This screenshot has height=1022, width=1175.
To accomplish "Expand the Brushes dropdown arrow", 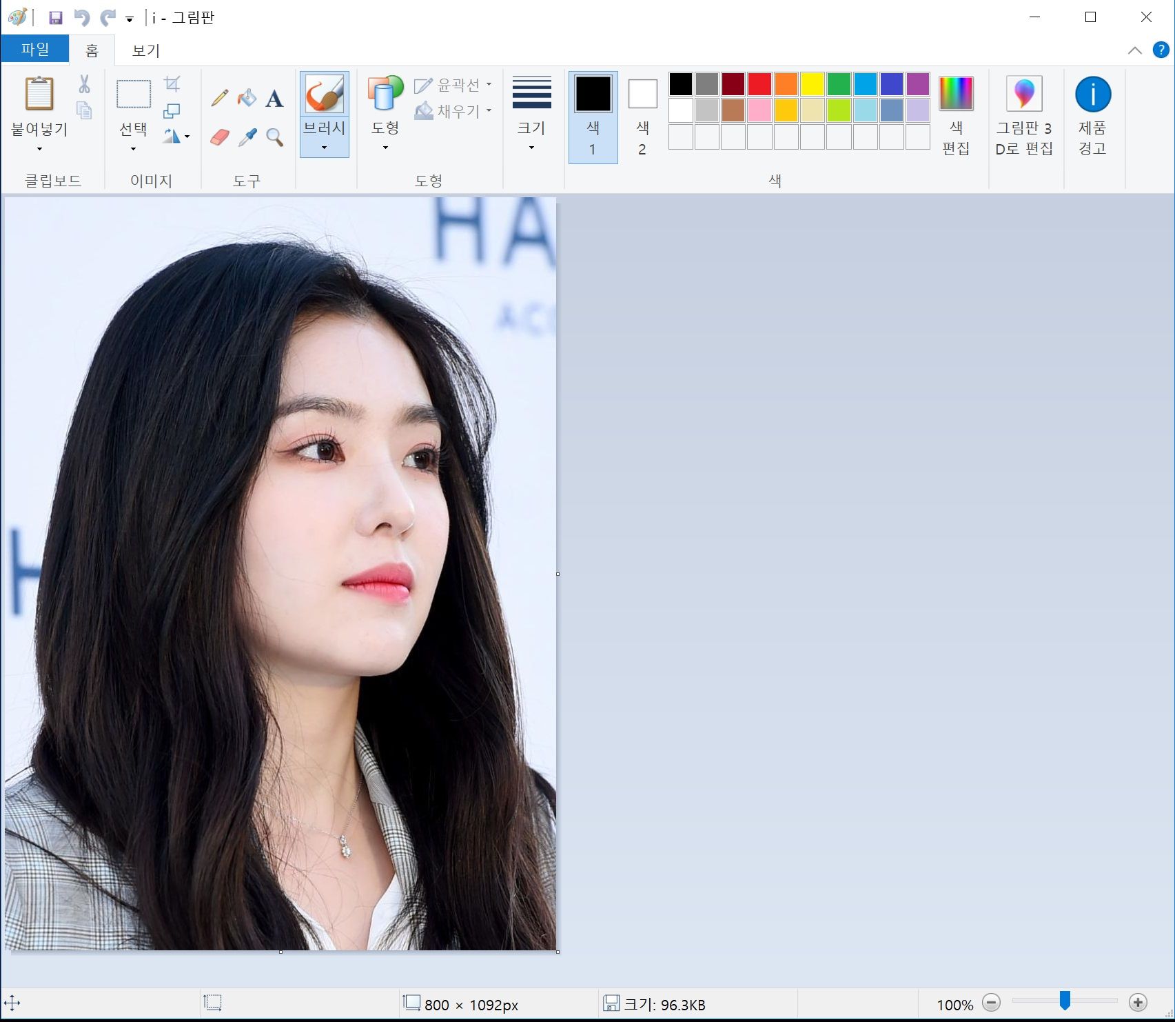I will pos(324,148).
